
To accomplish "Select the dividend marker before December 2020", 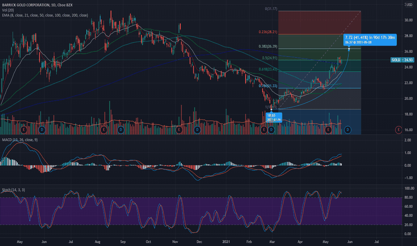I will coord(197,130).
